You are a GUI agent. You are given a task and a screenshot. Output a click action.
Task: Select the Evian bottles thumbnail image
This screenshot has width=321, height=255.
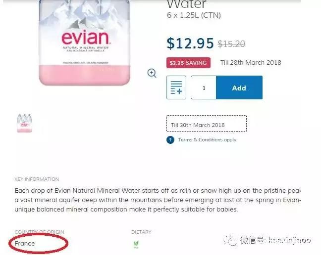click(x=24, y=123)
